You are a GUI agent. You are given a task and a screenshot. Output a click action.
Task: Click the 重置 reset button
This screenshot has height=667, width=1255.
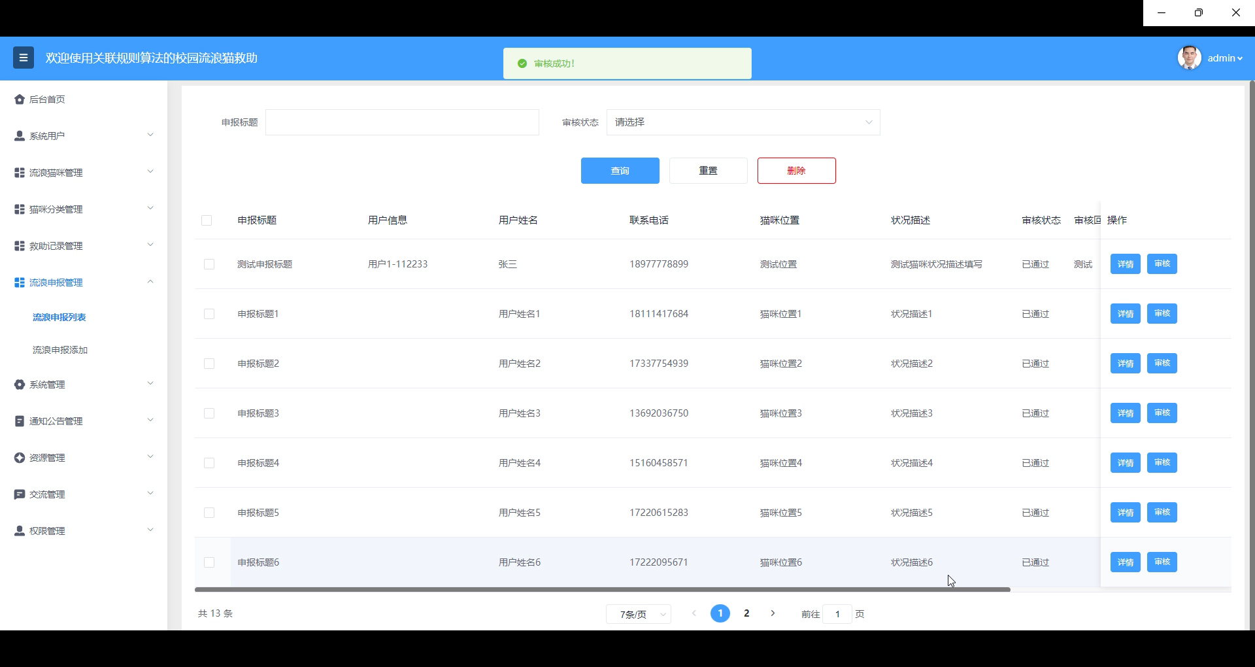[708, 171]
